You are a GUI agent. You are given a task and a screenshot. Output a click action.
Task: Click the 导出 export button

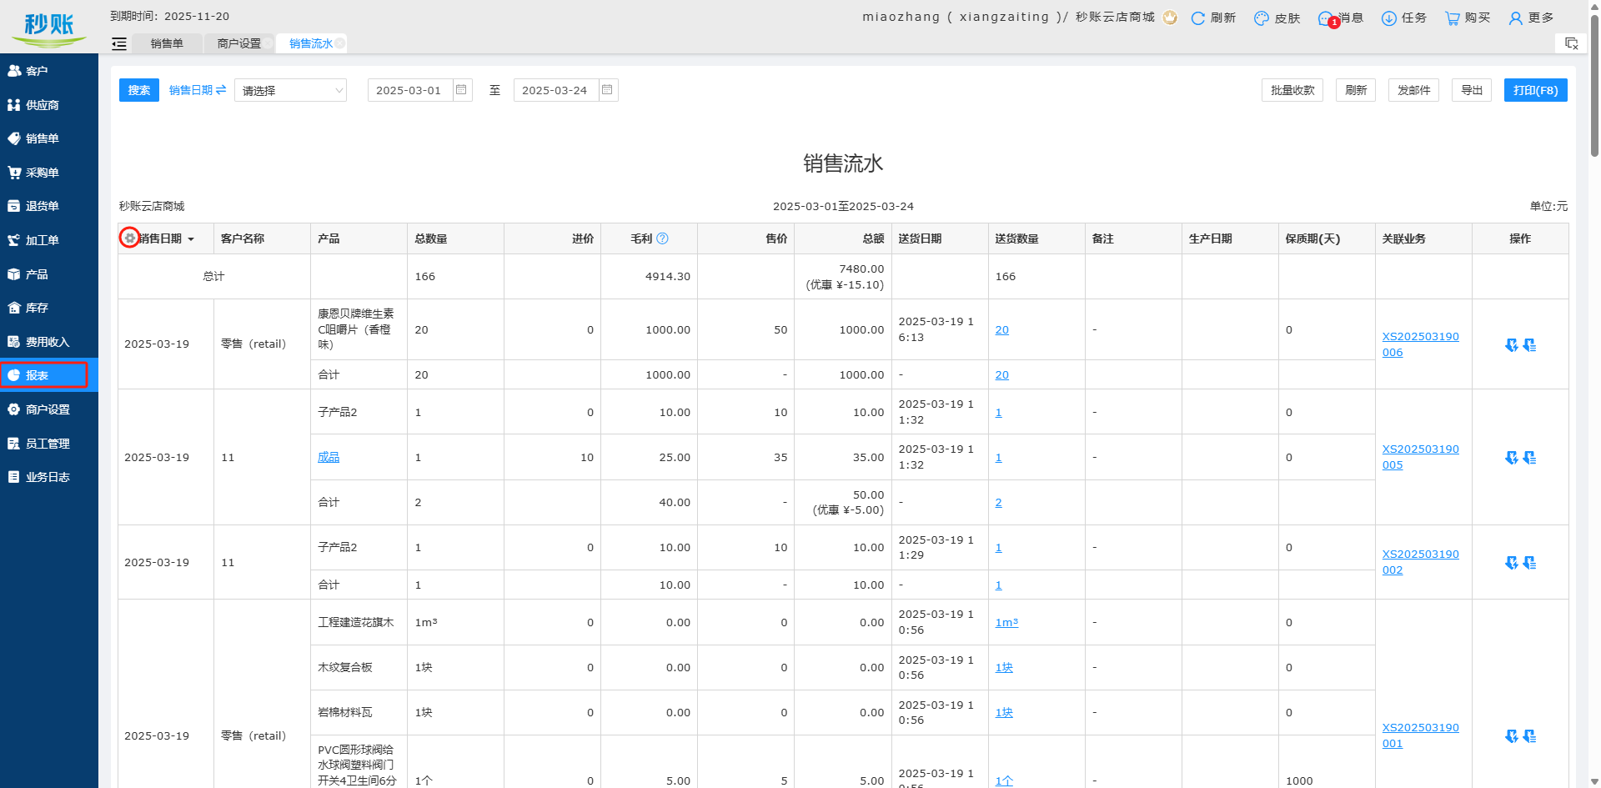(x=1472, y=90)
